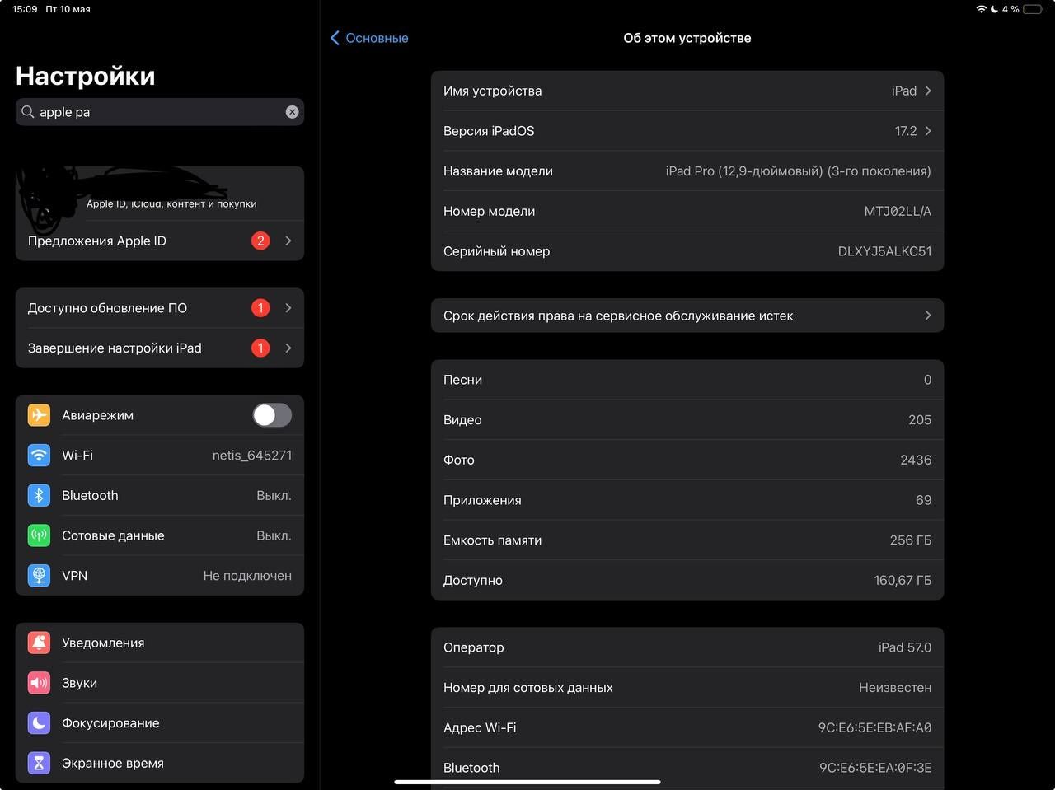Tap Имя устройства row
The width and height of the screenshot is (1055, 790).
point(687,91)
